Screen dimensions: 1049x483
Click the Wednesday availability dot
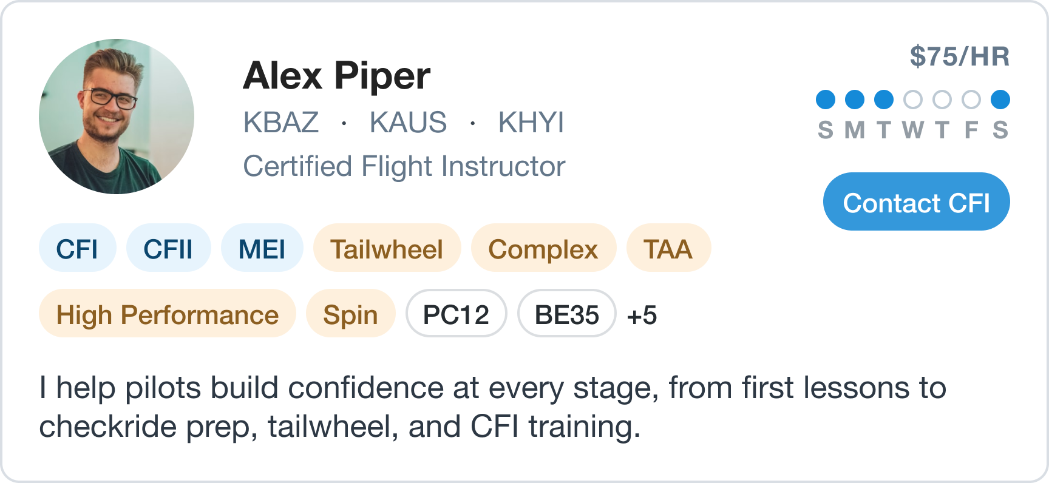[913, 100]
